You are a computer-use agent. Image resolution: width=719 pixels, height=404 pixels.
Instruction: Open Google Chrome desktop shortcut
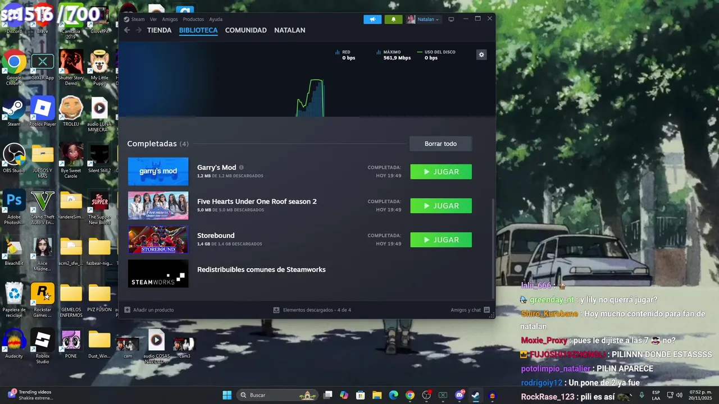click(14, 68)
